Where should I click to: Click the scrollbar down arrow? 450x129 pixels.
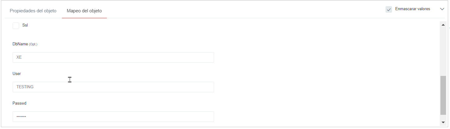point(443,123)
